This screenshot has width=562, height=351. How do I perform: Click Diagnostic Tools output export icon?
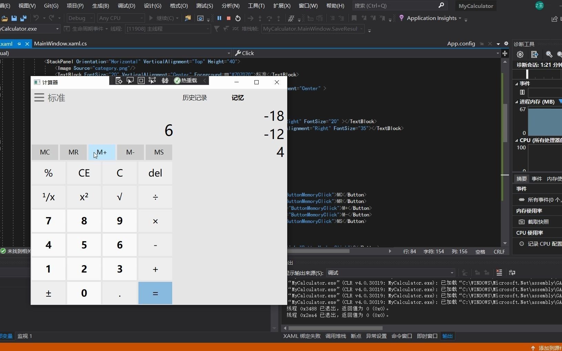point(534,54)
